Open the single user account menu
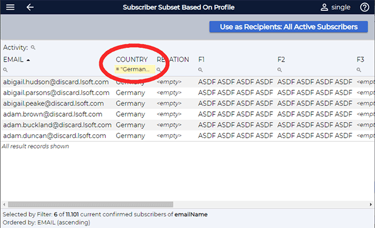375x228 pixels. [x=335, y=7]
